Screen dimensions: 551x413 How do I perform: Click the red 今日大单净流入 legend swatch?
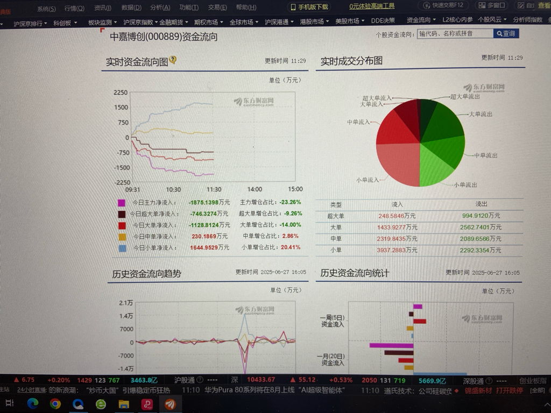(122, 225)
